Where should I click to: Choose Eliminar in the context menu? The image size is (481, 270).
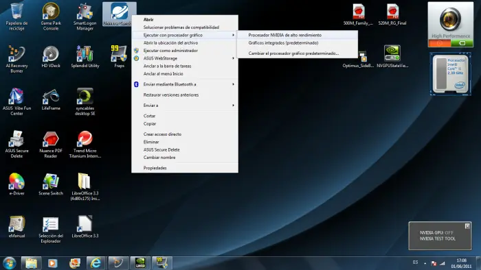pyautogui.click(x=185, y=142)
